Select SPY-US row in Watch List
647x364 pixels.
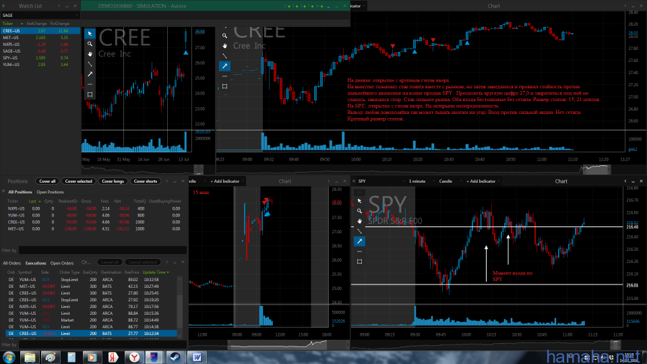40,58
